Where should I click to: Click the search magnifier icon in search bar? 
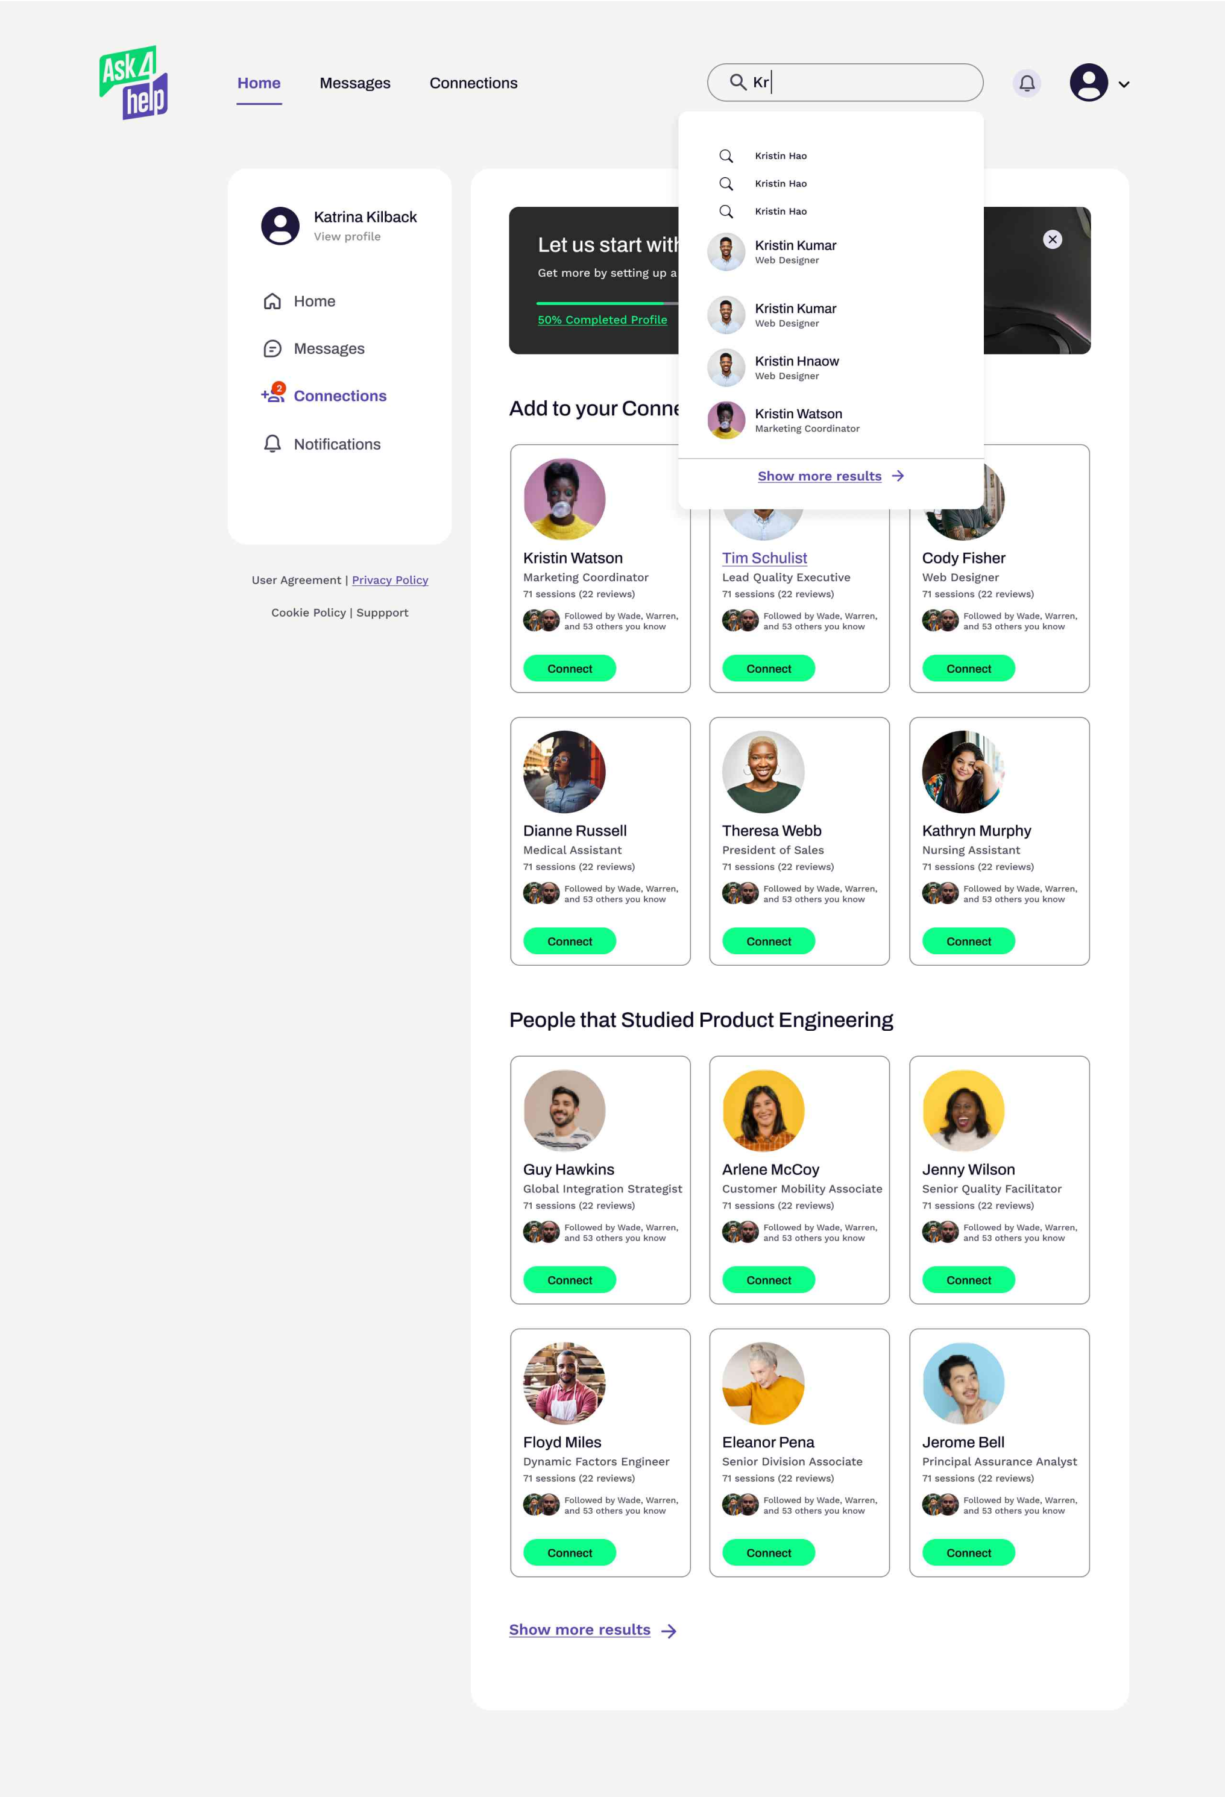[738, 83]
